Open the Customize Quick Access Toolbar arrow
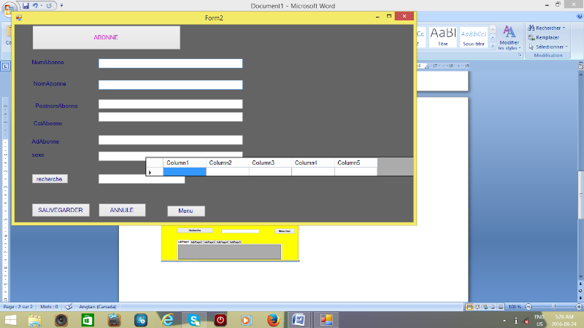The image size is (584, 328). click(61, 6)
